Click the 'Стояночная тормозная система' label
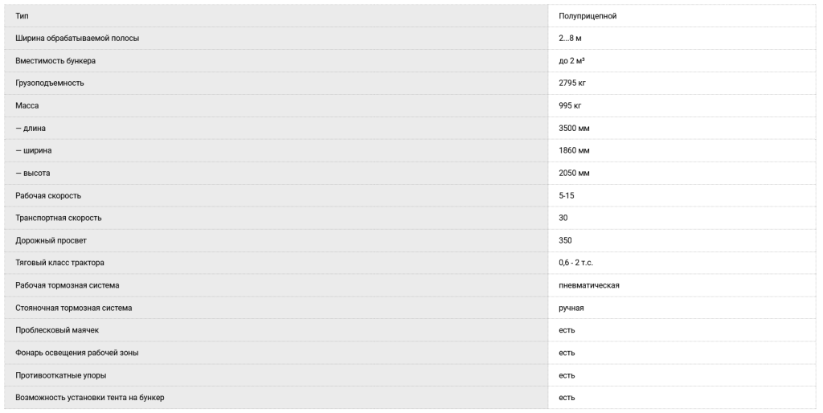The image size is (823, 413). [x=74, y=308]
